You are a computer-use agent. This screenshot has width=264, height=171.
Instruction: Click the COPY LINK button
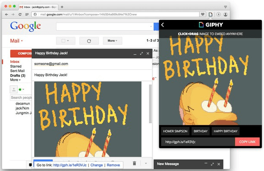tap(247, 142)
